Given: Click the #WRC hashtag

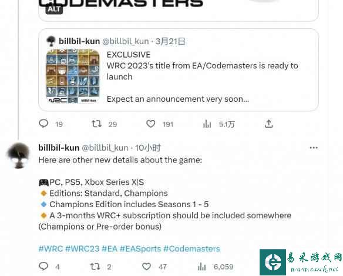Looking at the screenshot, I should pyautogui.click(x=51, y=249).
